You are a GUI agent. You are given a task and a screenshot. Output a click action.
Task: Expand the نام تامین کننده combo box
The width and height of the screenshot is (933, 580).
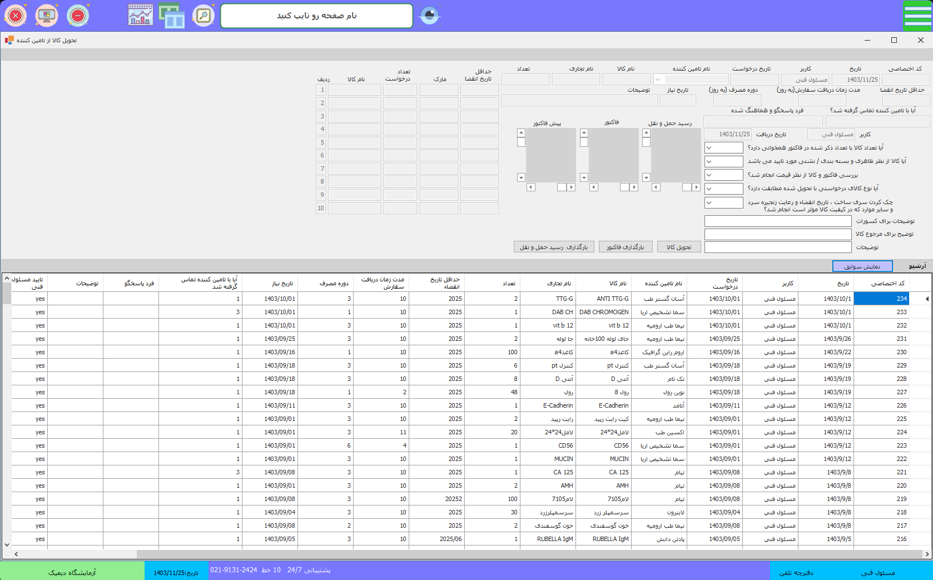tap(658, 80)
